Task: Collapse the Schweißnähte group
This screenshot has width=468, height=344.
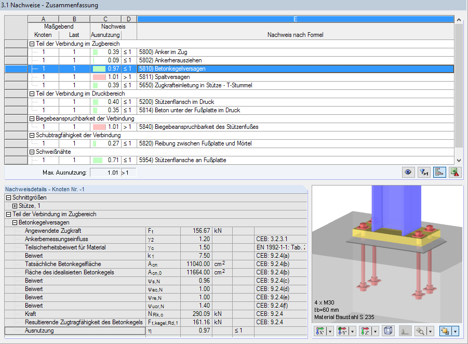Action: (32, 152)
